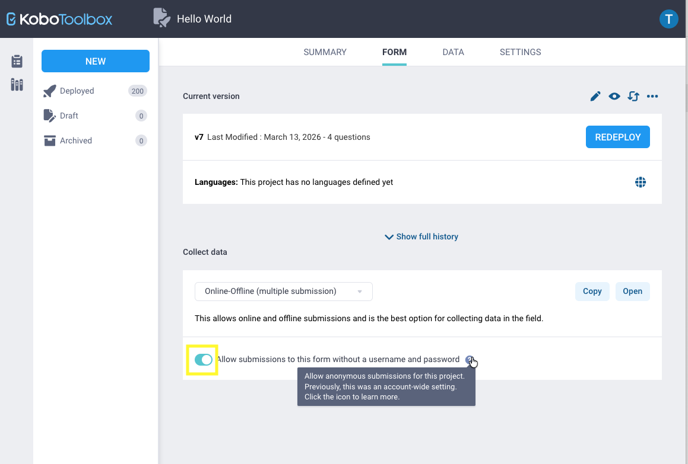Click the globe manage languages icon
This screenshot has width=688, height=464.
tap(641, 183)
